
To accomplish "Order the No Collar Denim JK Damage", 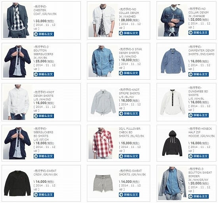I will click(199, 33).
